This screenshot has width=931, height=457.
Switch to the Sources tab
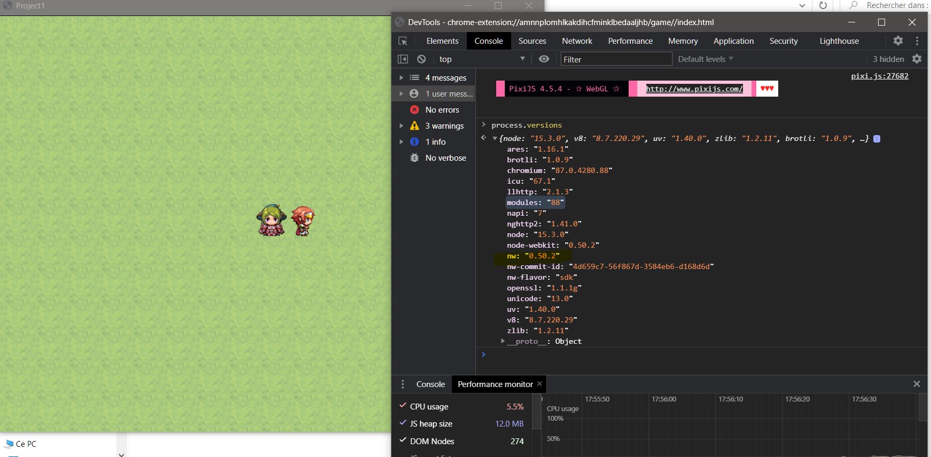click(x=532, y=41)
